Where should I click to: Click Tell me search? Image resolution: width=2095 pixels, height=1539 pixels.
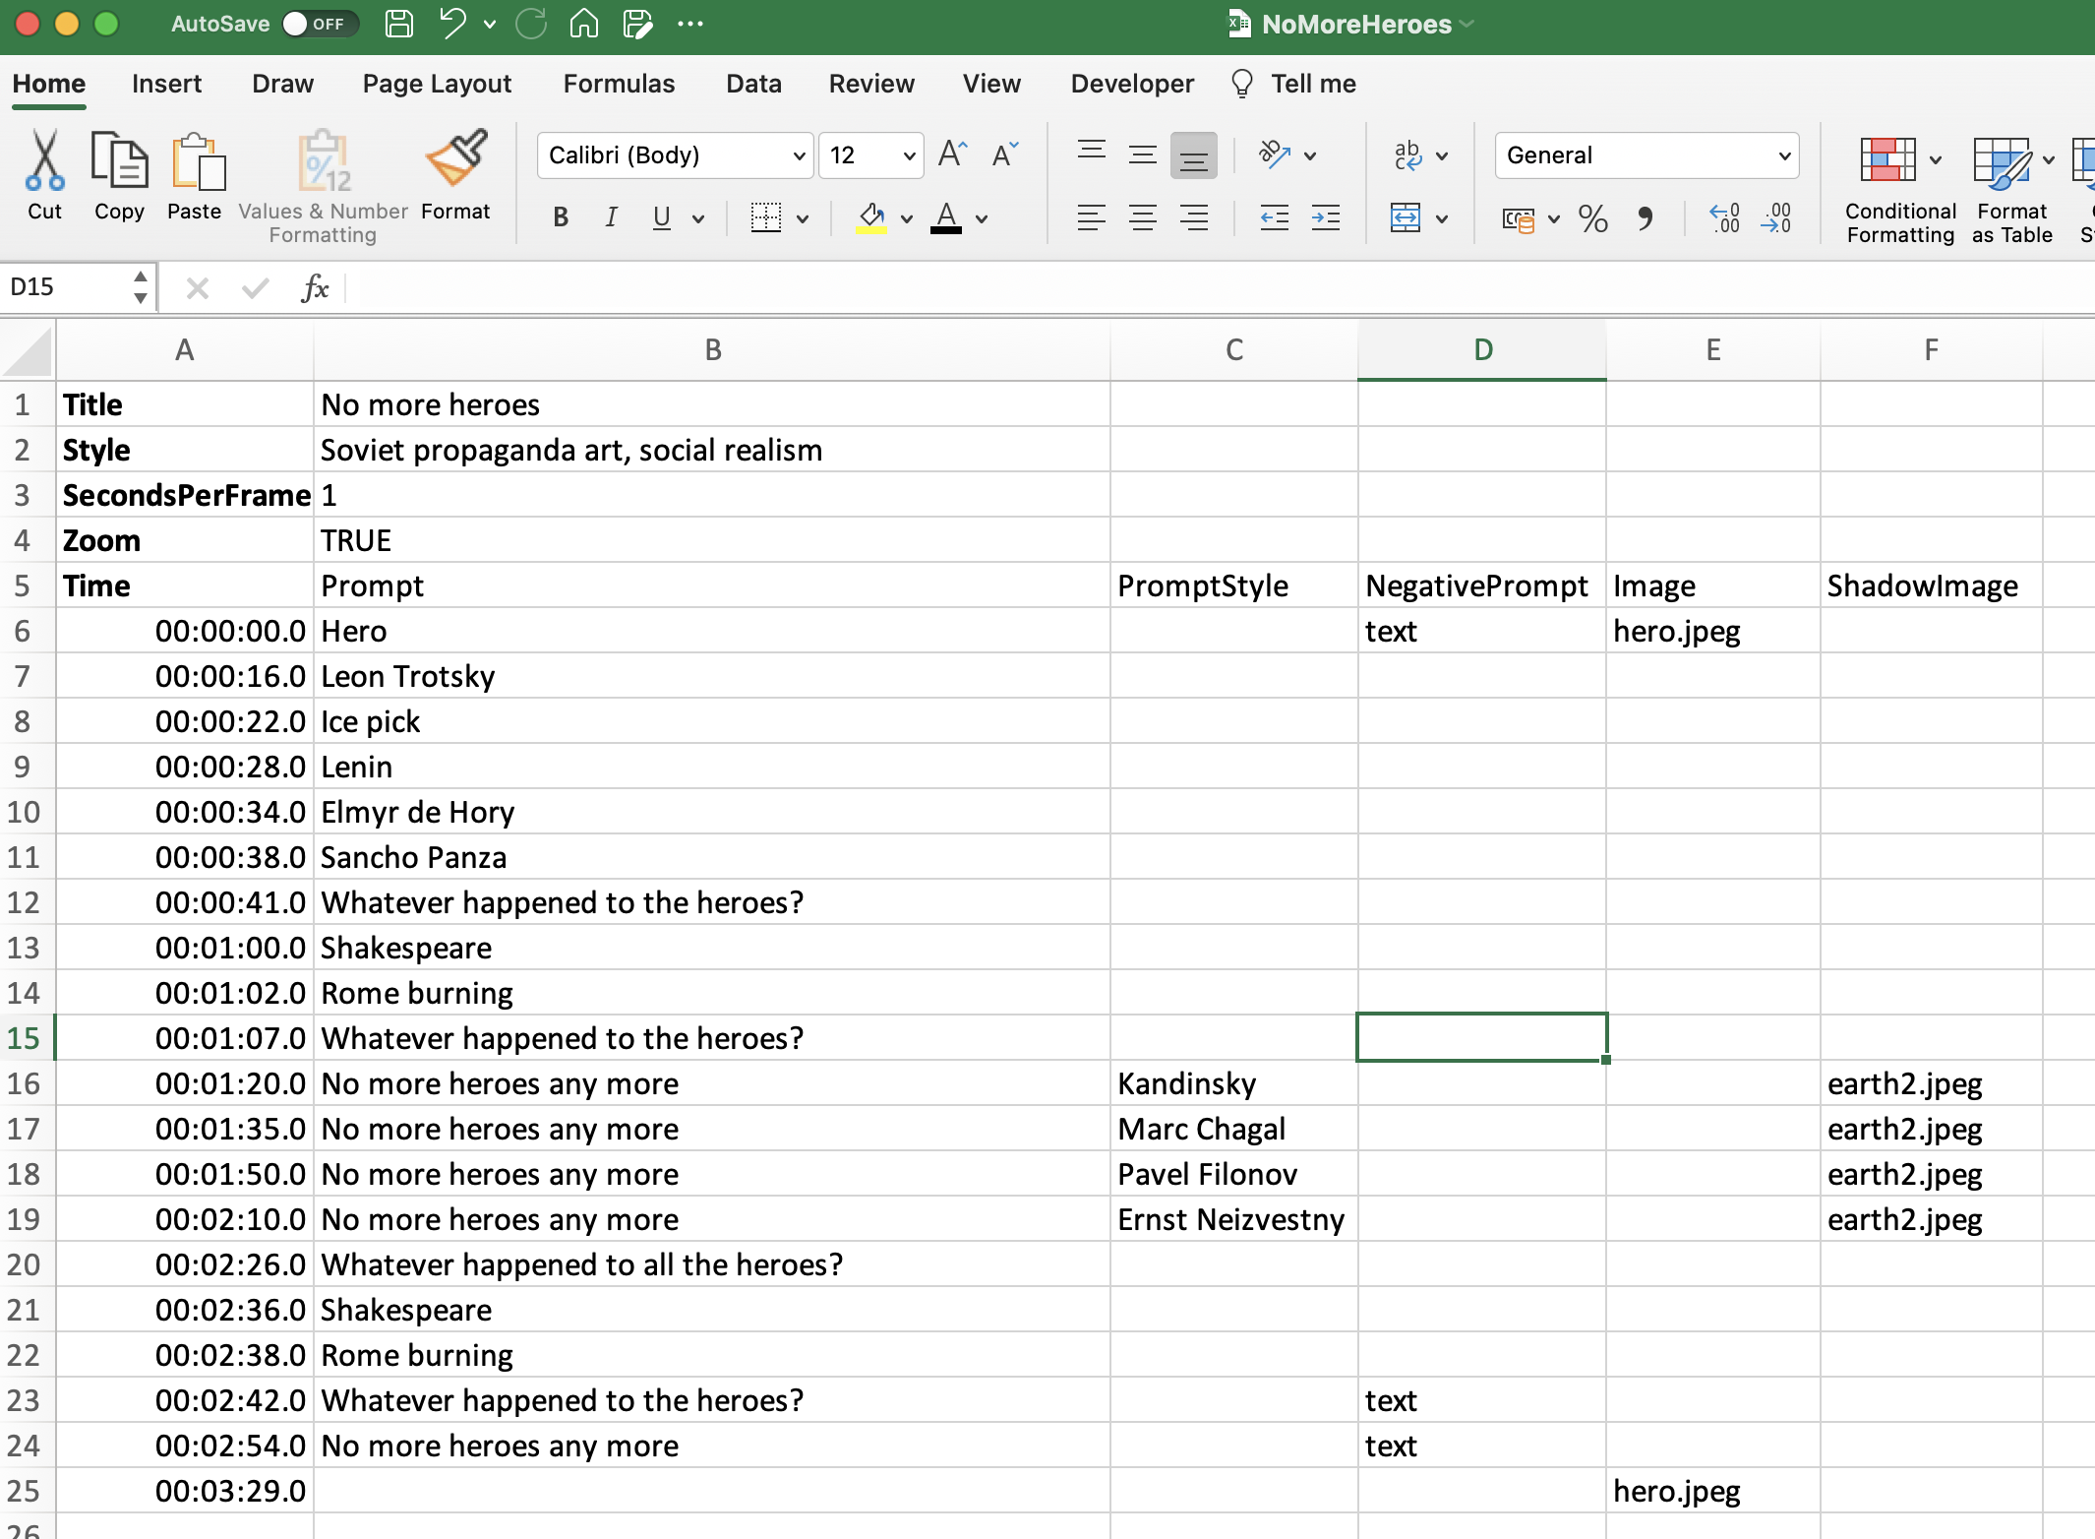(x=1312, y=84)
